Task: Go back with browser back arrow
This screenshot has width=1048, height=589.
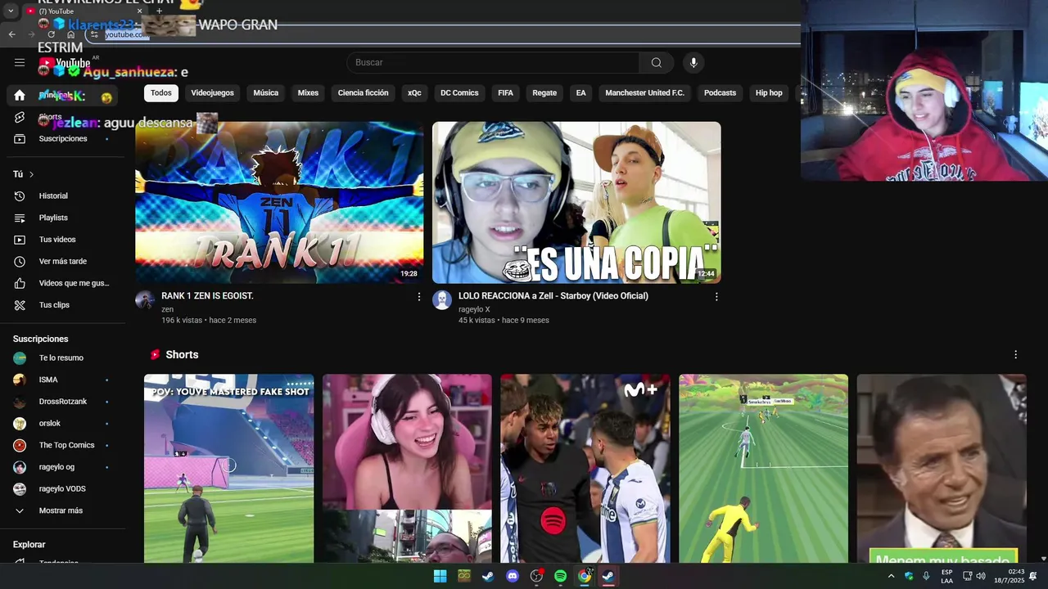Action: (x=11, y=34)
